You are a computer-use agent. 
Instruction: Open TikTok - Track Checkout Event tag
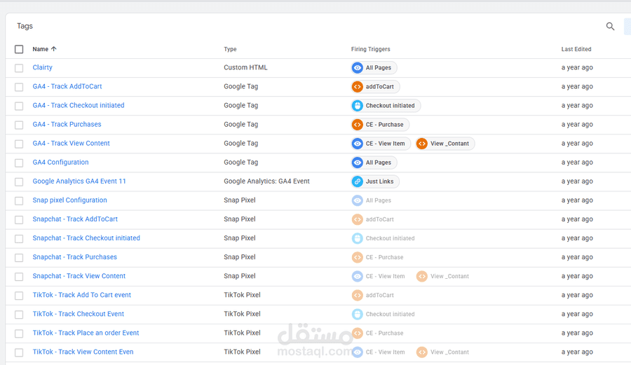pyautogui.click(x=78, y=314)
